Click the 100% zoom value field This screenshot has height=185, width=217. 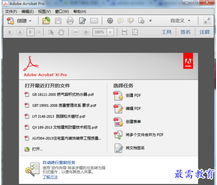(x=100, y=32)
